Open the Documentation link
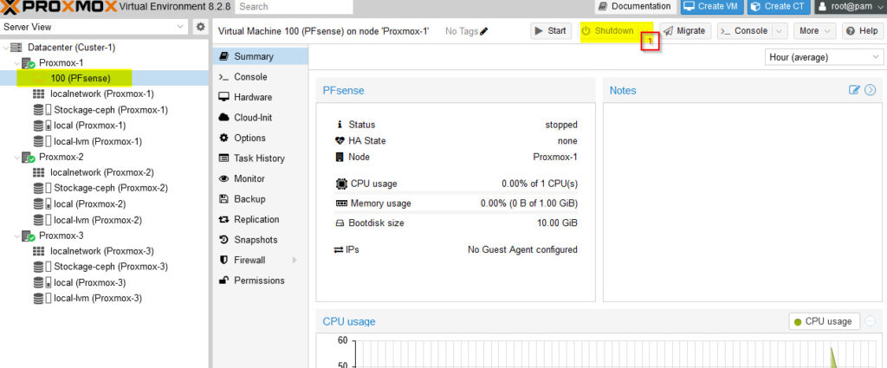887x368 pixels. click(x=635, y=7)
